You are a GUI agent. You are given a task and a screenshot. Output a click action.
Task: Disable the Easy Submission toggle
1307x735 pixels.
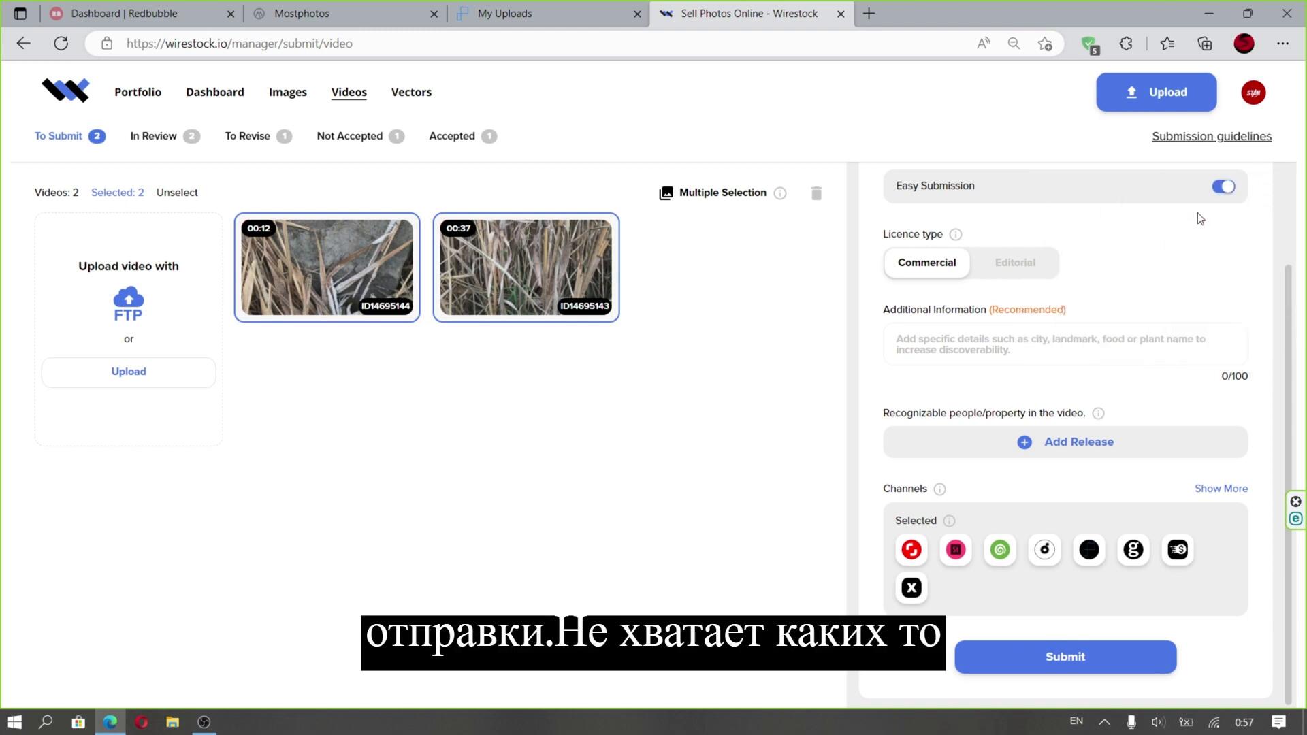(x=1223, y=186)
